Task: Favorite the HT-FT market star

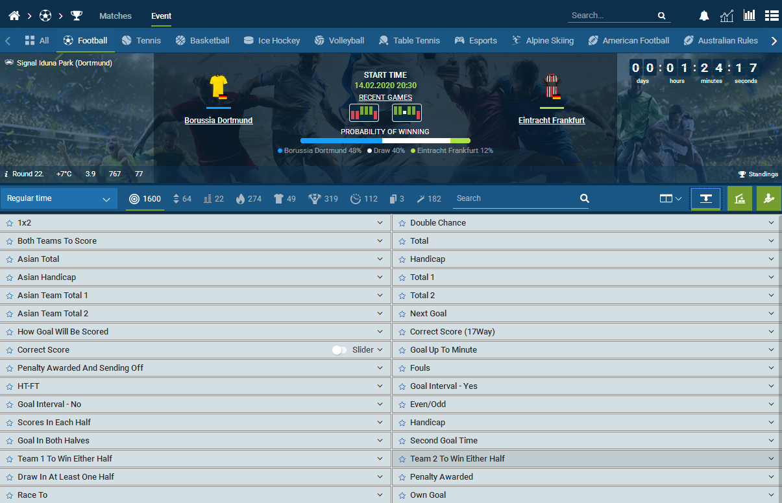Action: click(x=10, y=386)
